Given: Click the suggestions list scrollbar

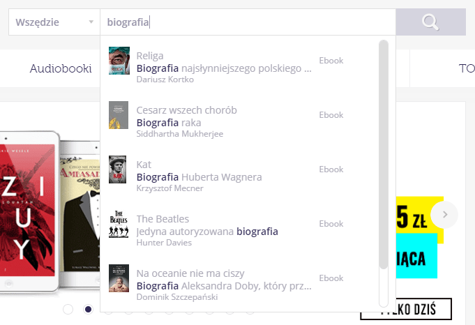Looking at the screenshot, I should click(x=384, y=154).
